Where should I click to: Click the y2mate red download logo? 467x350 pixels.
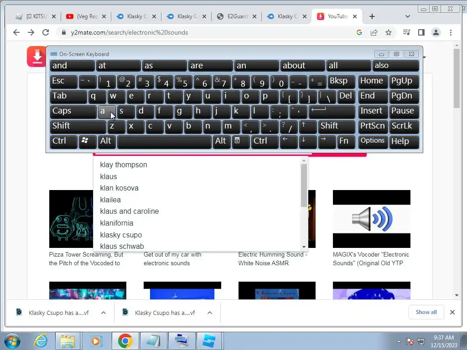36,57
